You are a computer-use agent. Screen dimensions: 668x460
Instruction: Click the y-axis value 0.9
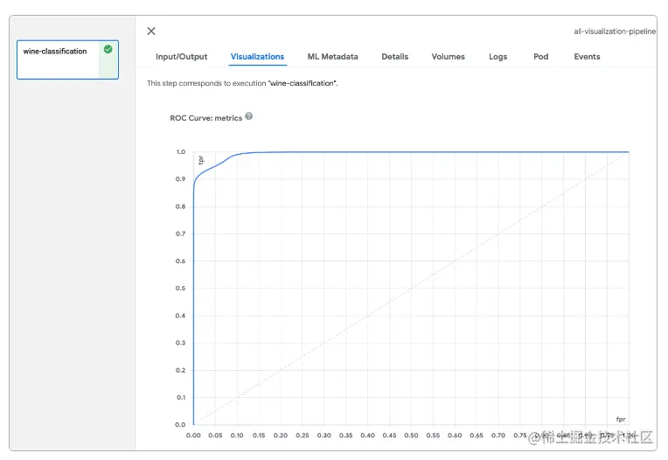(181, 179)
